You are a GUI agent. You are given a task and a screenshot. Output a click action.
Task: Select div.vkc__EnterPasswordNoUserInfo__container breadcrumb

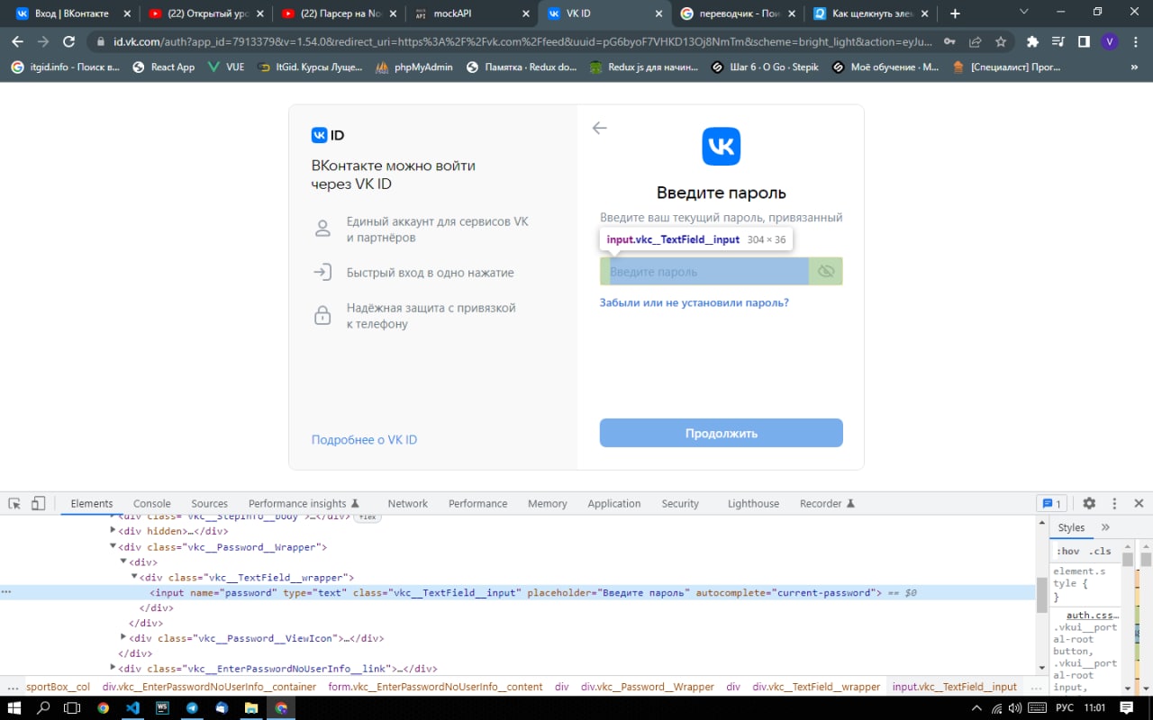(x=209, y=687)
